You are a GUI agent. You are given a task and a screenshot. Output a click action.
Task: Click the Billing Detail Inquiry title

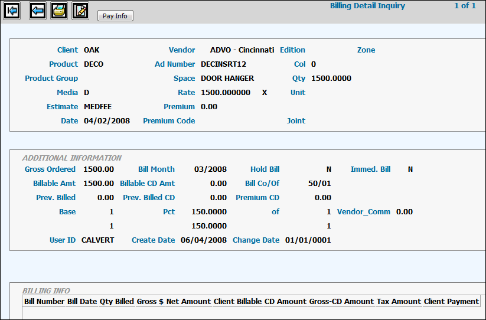[367, 6]
